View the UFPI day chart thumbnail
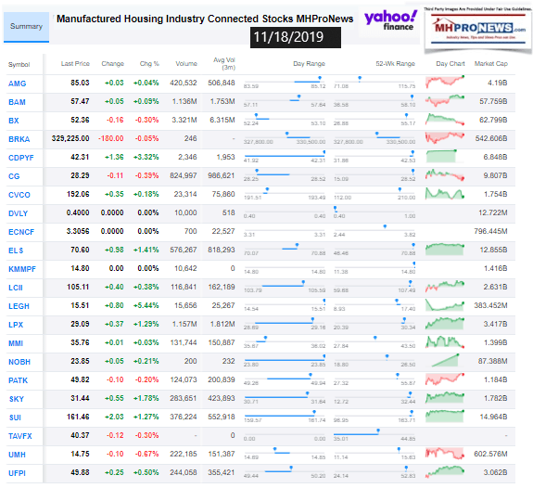The width and height of the screenshot is (533, 501). (445, 471)
